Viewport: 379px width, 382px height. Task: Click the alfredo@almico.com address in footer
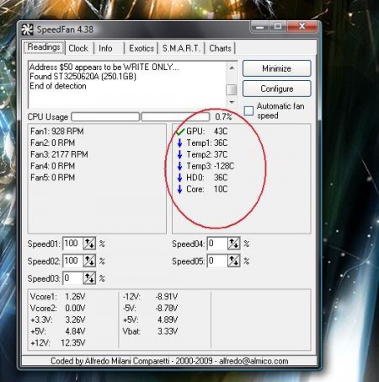click(x=254, y=361)
